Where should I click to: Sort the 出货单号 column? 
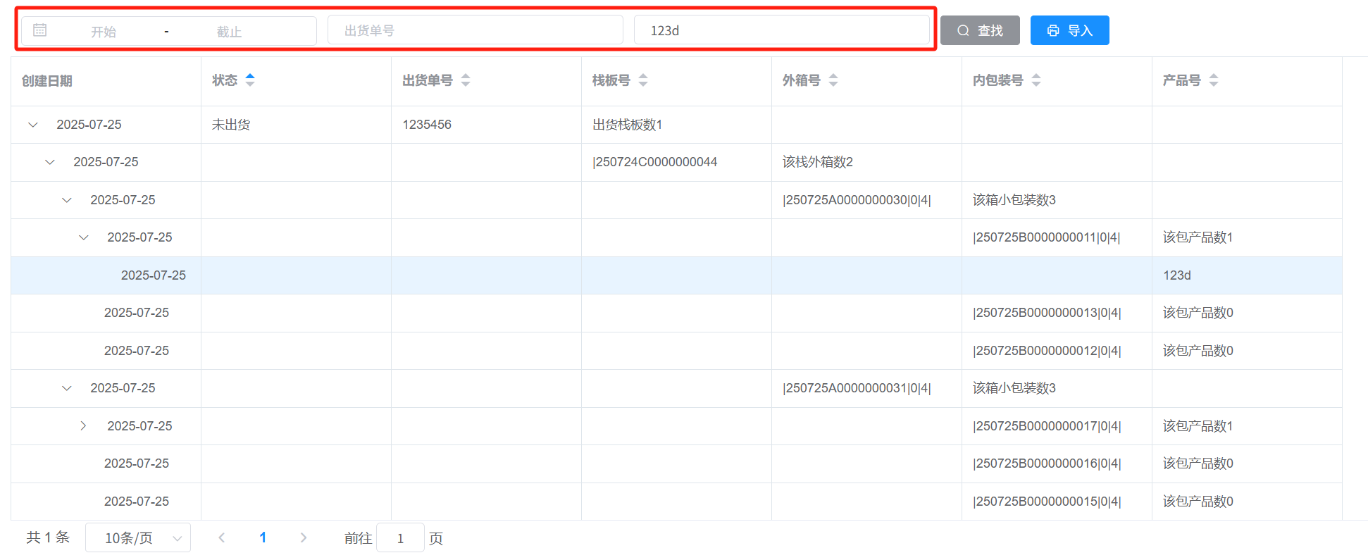click(x=466, y=80)
